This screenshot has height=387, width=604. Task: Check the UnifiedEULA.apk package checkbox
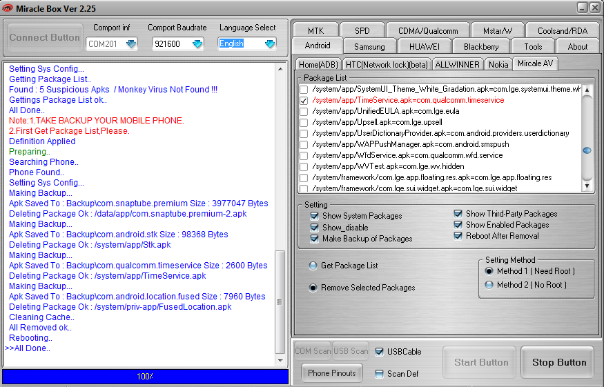click(304, 112)
